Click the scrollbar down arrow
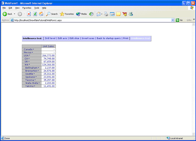 pos(193,134)
